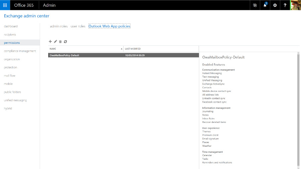Click the 10/03/2014 00:29 date cell
301x169 pixels.
click(135, 55)
